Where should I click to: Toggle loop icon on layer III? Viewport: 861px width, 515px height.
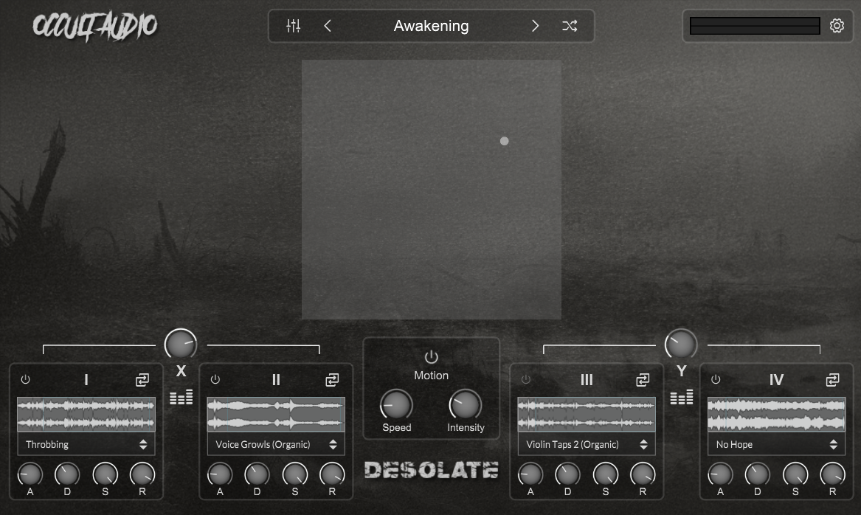[x=643, y=380]
